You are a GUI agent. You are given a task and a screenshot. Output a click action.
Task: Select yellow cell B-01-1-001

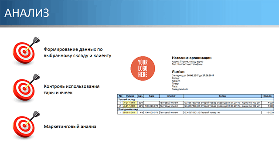[130, 113]
